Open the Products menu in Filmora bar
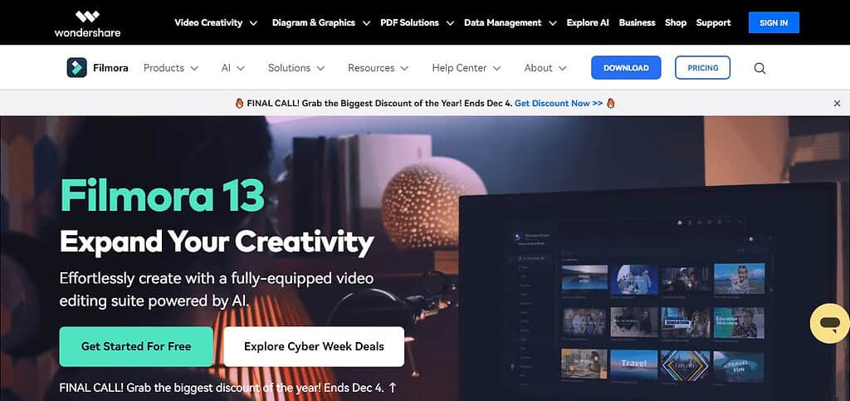The height and width of the screenshot is (401, 850). click(171, 68)
